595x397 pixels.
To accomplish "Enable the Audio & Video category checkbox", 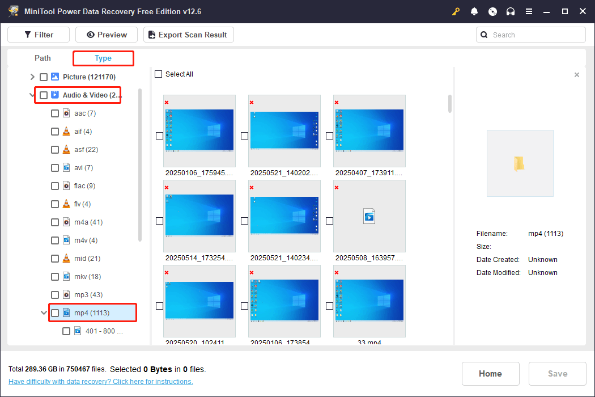I will [44, 95].
